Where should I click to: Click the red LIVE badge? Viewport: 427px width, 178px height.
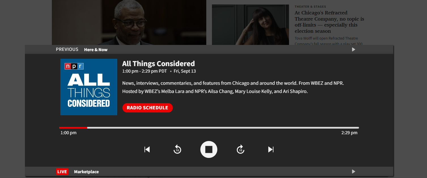pos(62,172)
